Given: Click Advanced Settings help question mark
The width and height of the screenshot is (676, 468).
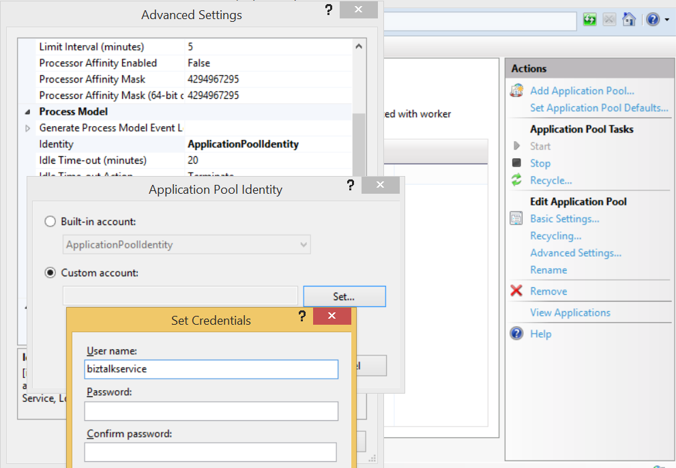Looking at the screenshot, I should pos(329,10).
